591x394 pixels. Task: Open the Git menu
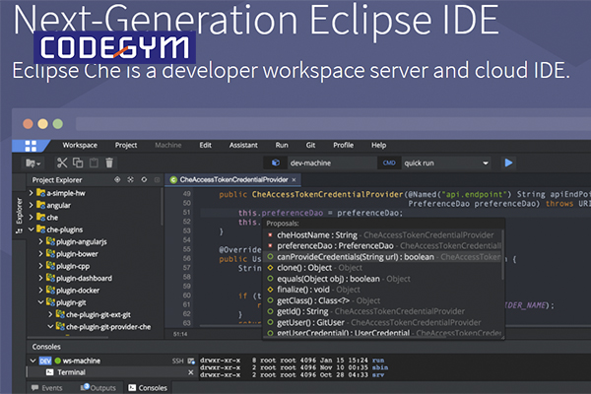(310, 144)
